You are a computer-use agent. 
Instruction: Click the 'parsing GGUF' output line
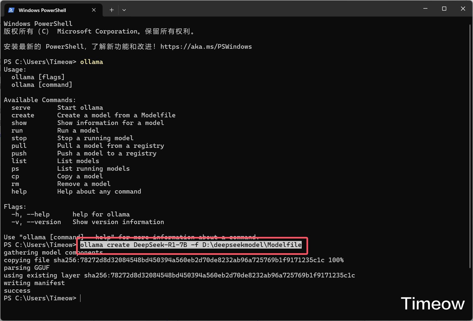point(27,268)
